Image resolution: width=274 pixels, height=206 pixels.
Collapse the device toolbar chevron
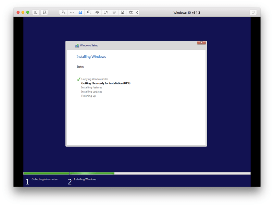pos(137,12)
